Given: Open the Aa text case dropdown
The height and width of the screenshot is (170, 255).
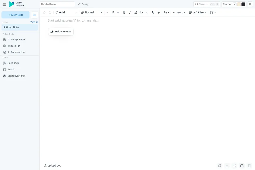Looking at the screenshot, I should pos(166,12).
